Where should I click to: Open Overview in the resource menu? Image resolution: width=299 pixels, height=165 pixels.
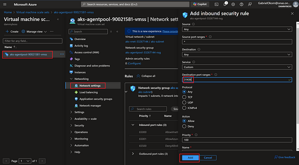click(x=80, y=39)
